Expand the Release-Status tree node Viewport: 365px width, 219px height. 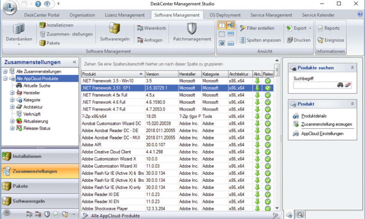coord(12,128)
